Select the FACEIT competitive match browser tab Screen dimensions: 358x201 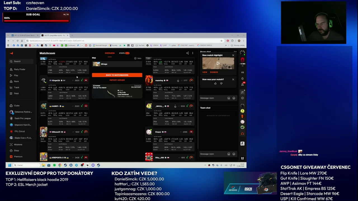[x=55, y=35]
